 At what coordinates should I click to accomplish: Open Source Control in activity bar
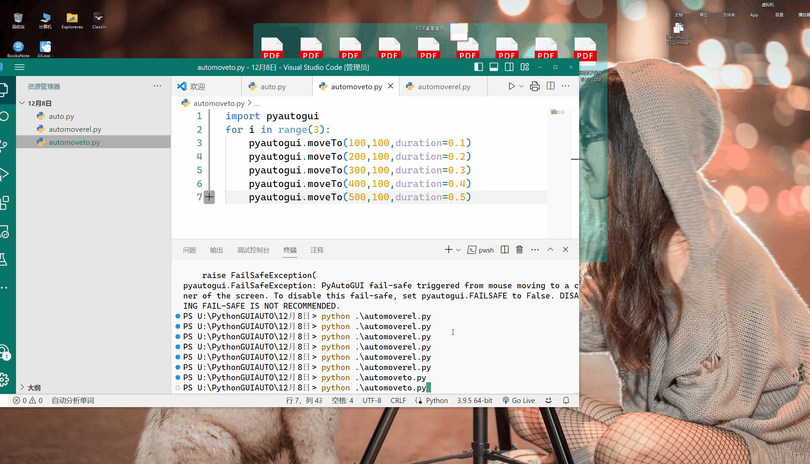(4, 145)
